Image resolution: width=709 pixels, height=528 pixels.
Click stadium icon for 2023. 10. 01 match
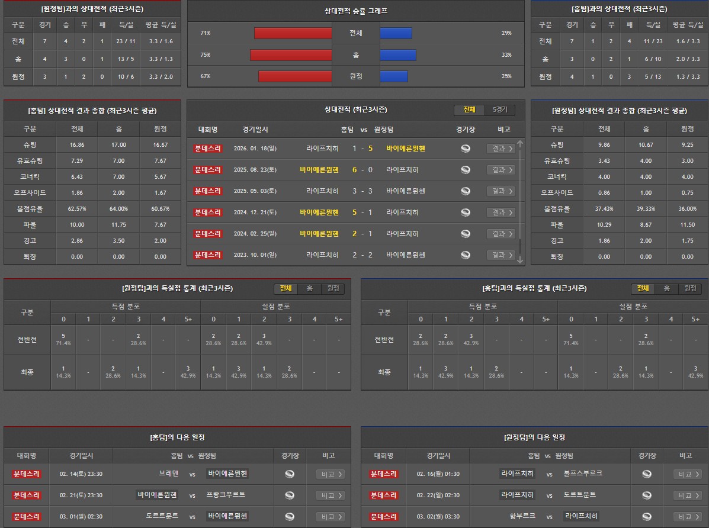[466, 255]
